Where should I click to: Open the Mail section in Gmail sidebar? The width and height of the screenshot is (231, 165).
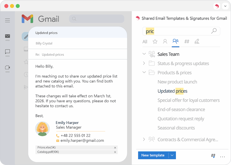click(8, 36)
